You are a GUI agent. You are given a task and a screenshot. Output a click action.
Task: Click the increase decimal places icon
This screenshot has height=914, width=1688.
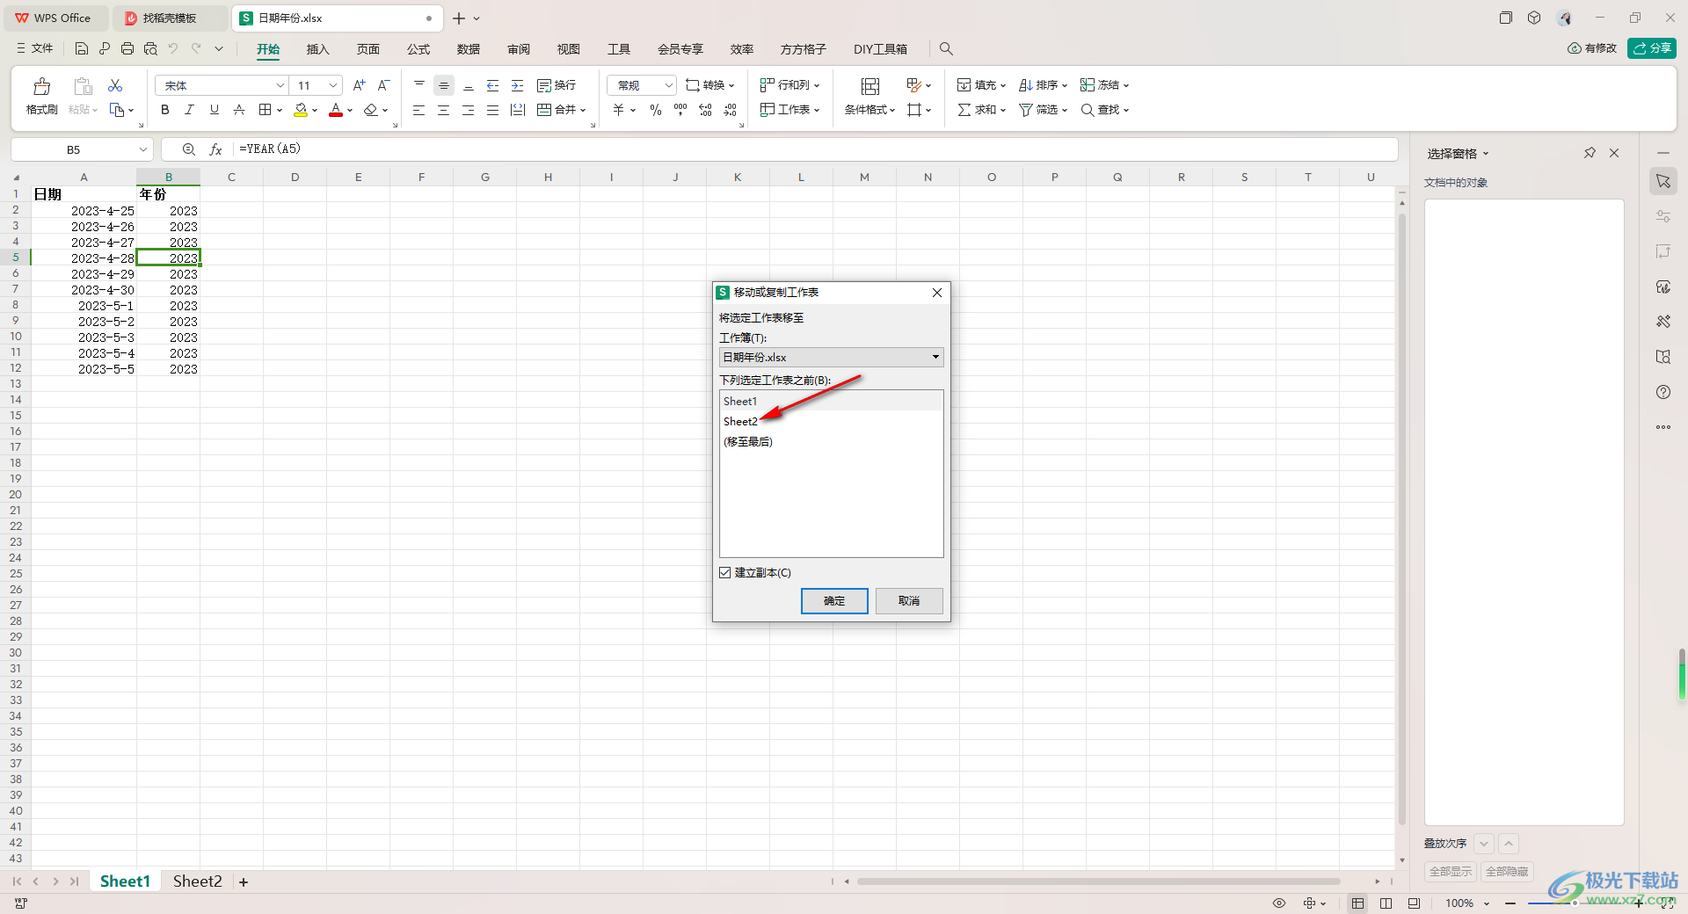705,110
